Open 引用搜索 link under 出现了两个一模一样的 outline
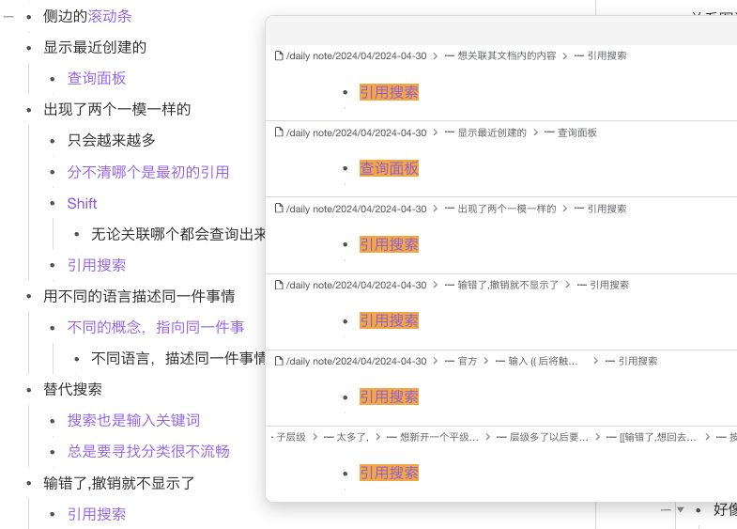737x529 pixels. [97, 265]
